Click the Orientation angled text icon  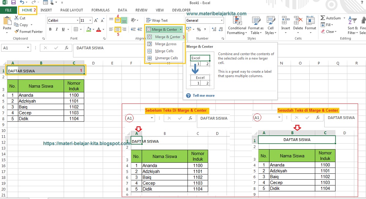pyautogui.click(x=133, y=20)
